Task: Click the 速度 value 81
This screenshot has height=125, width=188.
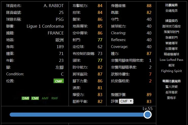Action: point(100,88)
